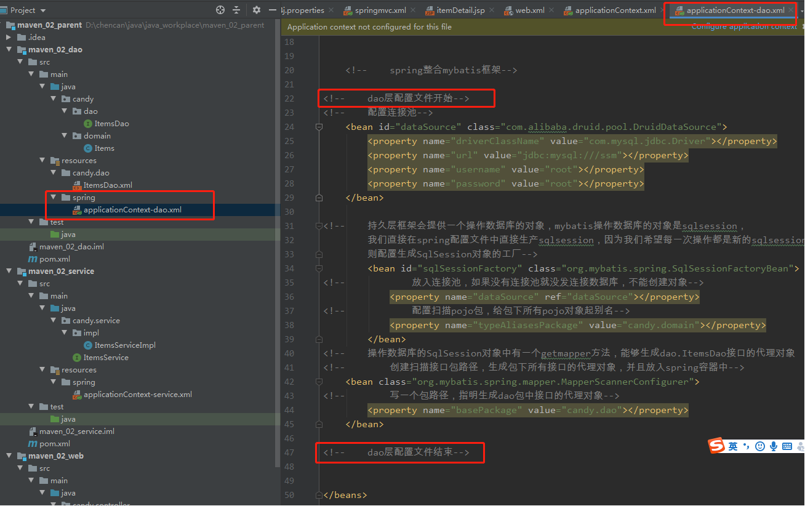Viewport: 805px width, 506px height.
Task: Close the applicationContext-dao.xml tab
Action: (x=791, y=10)
